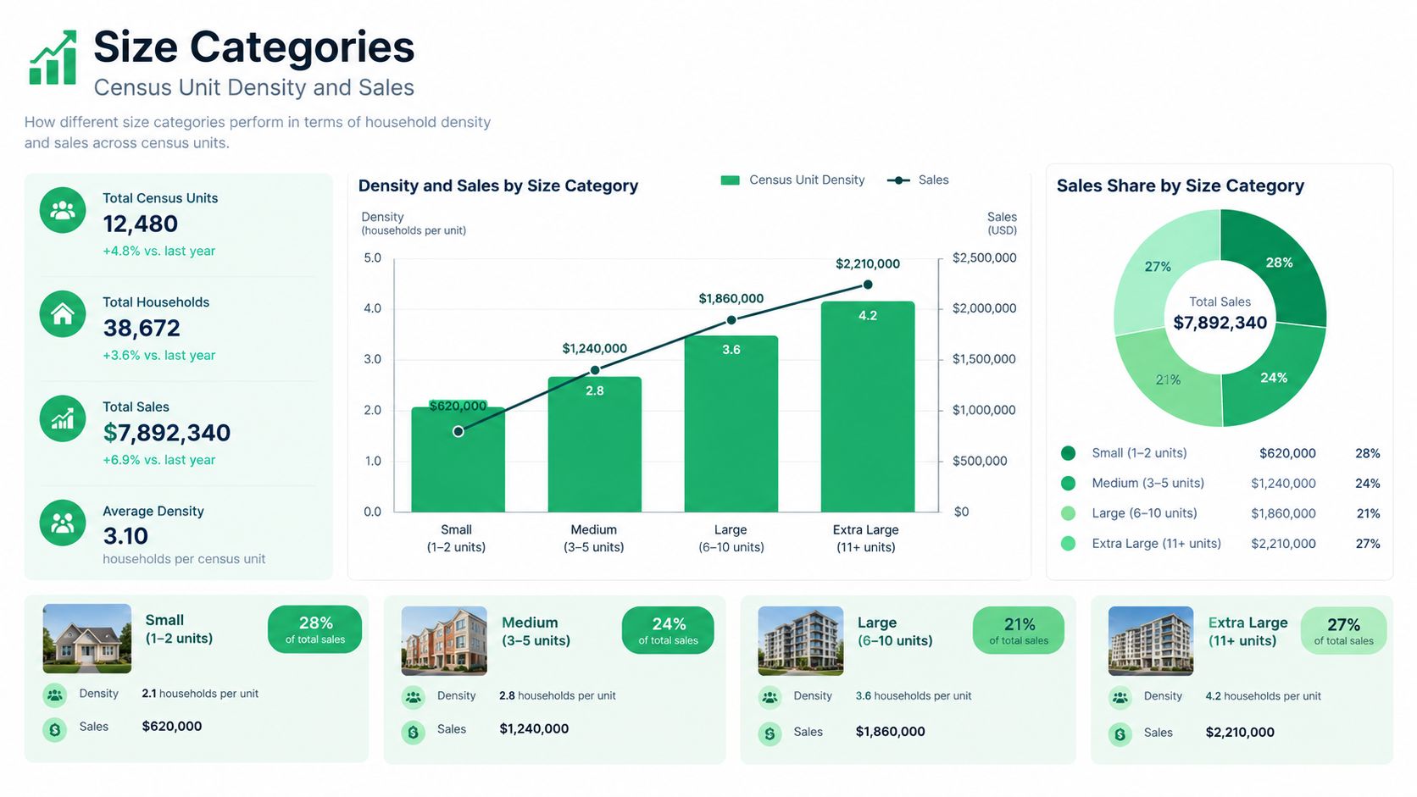Click the 21% donut chart segment

pos(1170,379)
